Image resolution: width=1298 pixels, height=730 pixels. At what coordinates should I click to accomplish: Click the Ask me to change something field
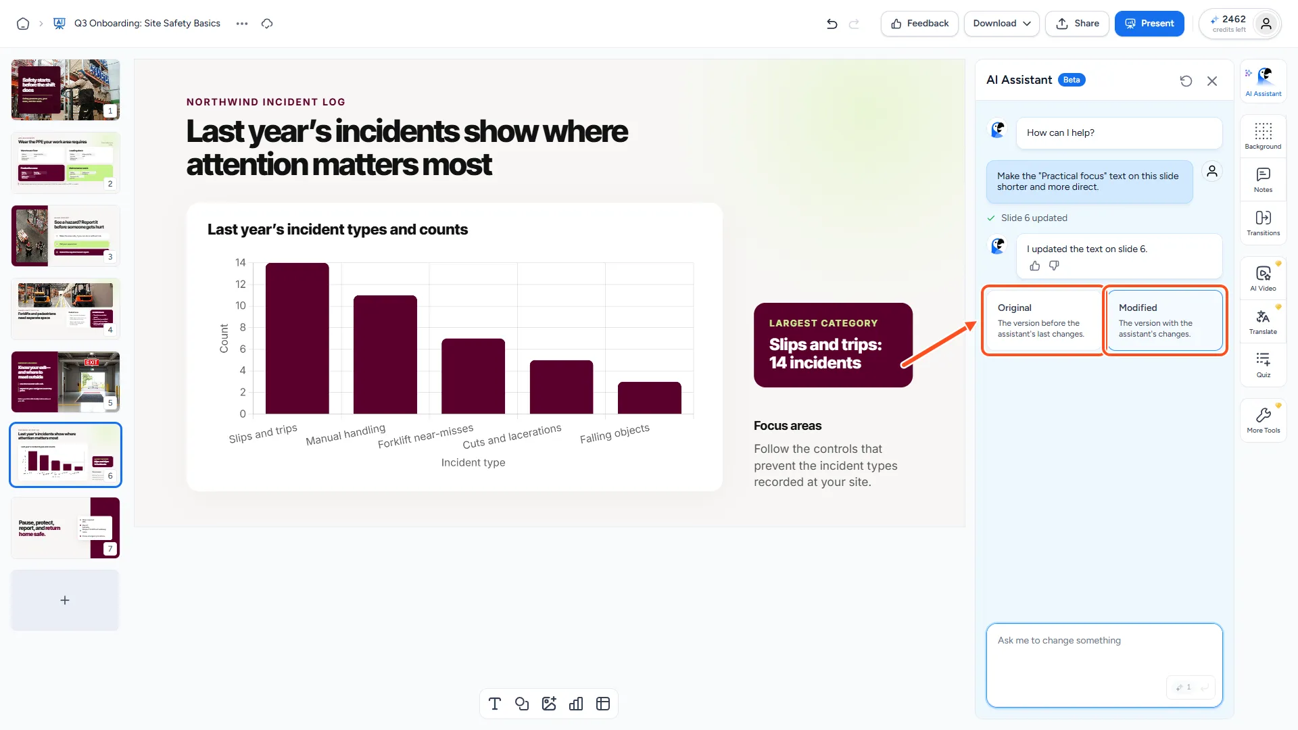click(1104, 665)
